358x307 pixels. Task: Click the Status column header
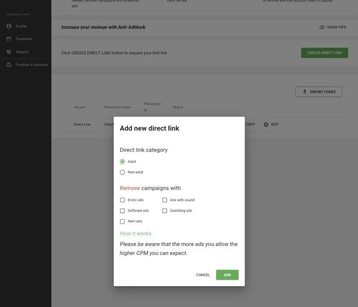pos(178,107)
